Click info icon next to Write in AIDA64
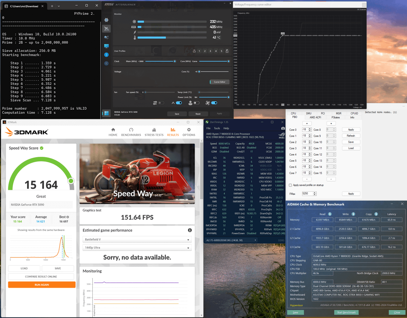Screen dimensions: 407x318 tap(353, 214)
